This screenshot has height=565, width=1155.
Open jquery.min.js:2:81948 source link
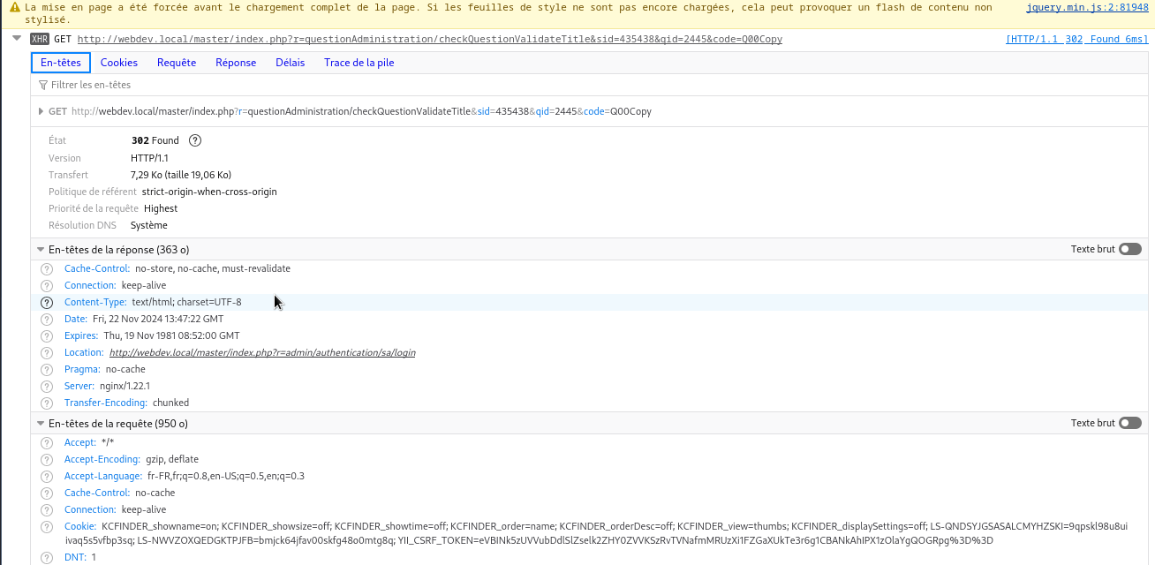pyautogui.click(x=1087, y=7)
